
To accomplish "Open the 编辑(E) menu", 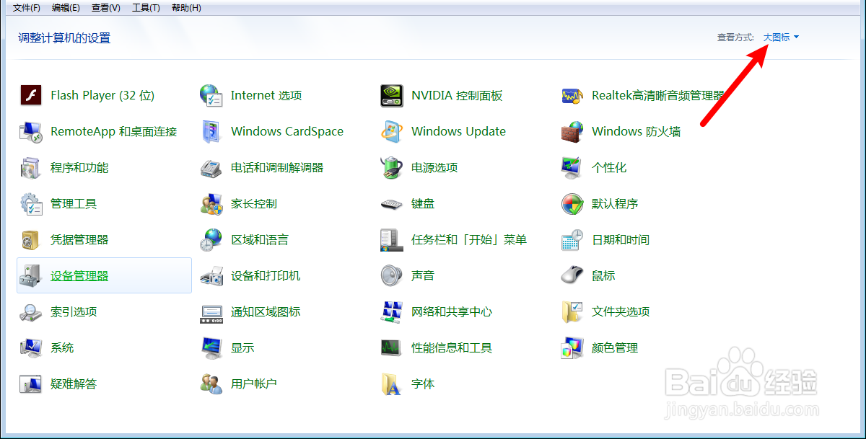I will pos(66,8).
